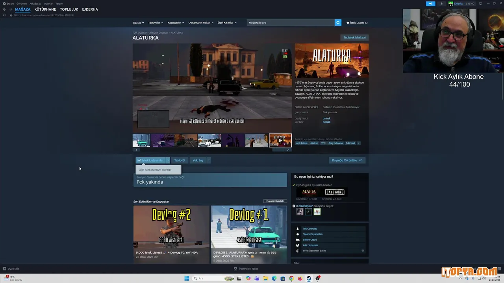This screenshot has height=283, width=504.
Task: Add a tag with the plus button
Action: (x=358, y=143)
